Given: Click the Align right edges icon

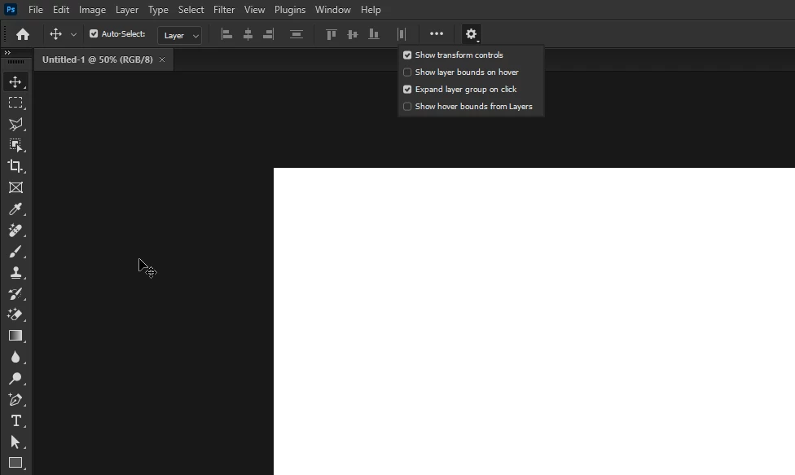Looking at the screenshot, I should [x=268, y=34].
